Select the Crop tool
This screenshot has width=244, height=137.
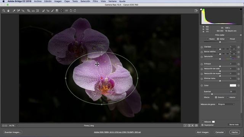(29, 11)
